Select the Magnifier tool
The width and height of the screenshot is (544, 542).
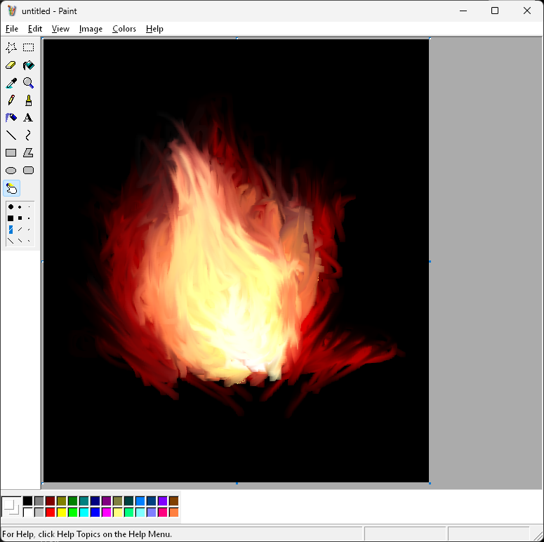[x=29, y=83]
